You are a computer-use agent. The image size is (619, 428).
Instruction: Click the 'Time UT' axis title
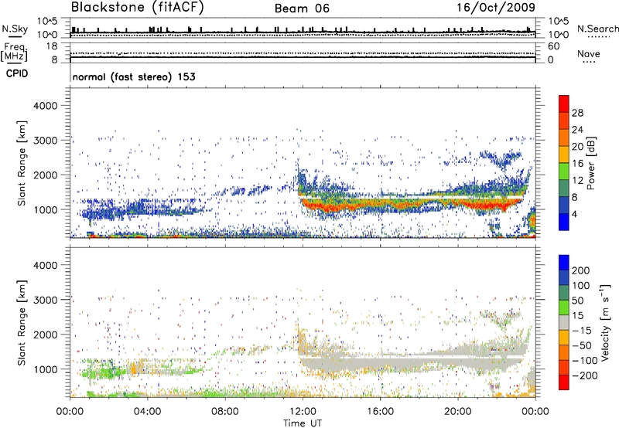[303, 423]
